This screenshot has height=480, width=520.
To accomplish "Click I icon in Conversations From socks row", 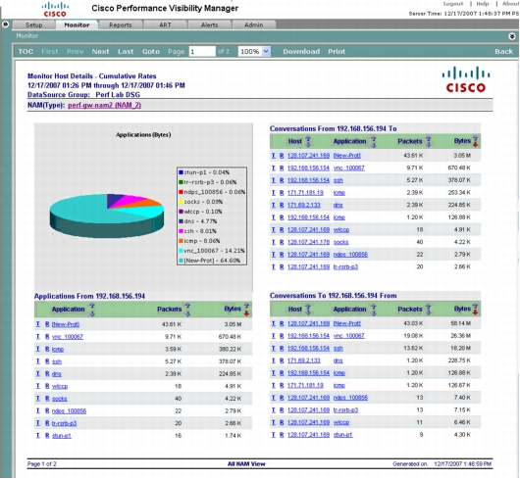I will point(274,242).
